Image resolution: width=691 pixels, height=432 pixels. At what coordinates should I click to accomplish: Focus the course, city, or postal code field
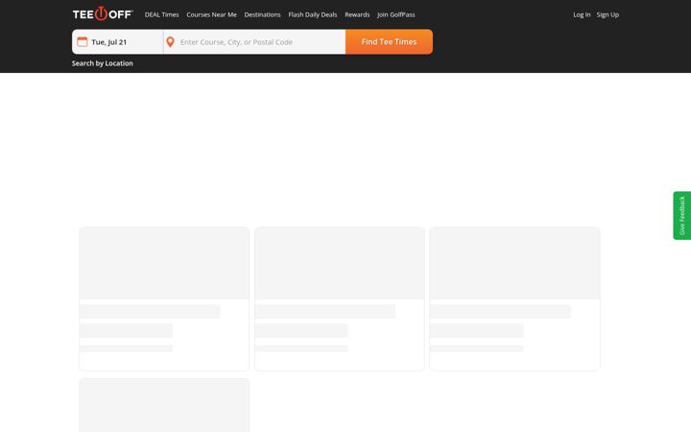(x=254, y=42)
